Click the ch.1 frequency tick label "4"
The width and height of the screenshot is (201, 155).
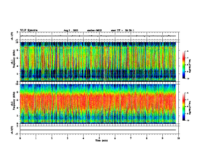(x=18, y=66)
